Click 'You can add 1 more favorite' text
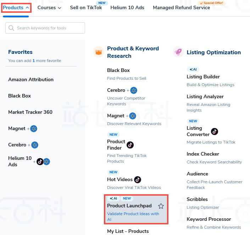250x235 pixels. (35, 61)
